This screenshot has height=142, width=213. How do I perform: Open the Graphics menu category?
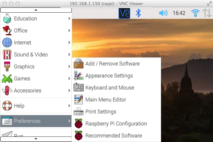[x=24, y=66]
